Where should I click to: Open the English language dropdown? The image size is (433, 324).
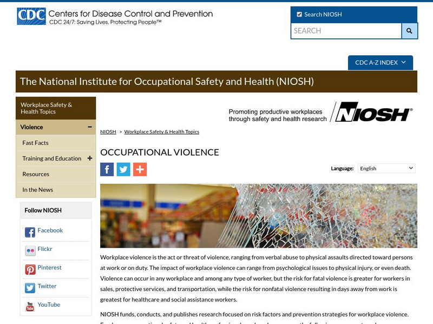pyautogui.click(x=386, y=168)
